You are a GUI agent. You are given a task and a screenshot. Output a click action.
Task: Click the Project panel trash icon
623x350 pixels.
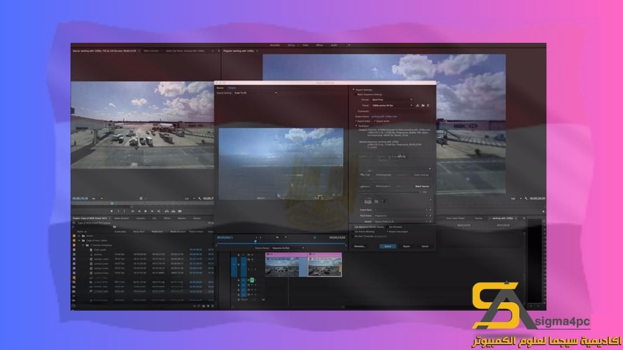tap(213, 306)
